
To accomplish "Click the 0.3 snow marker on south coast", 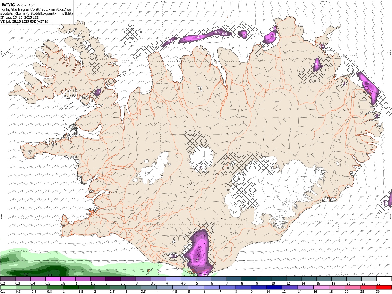I will tap(174, 256).
